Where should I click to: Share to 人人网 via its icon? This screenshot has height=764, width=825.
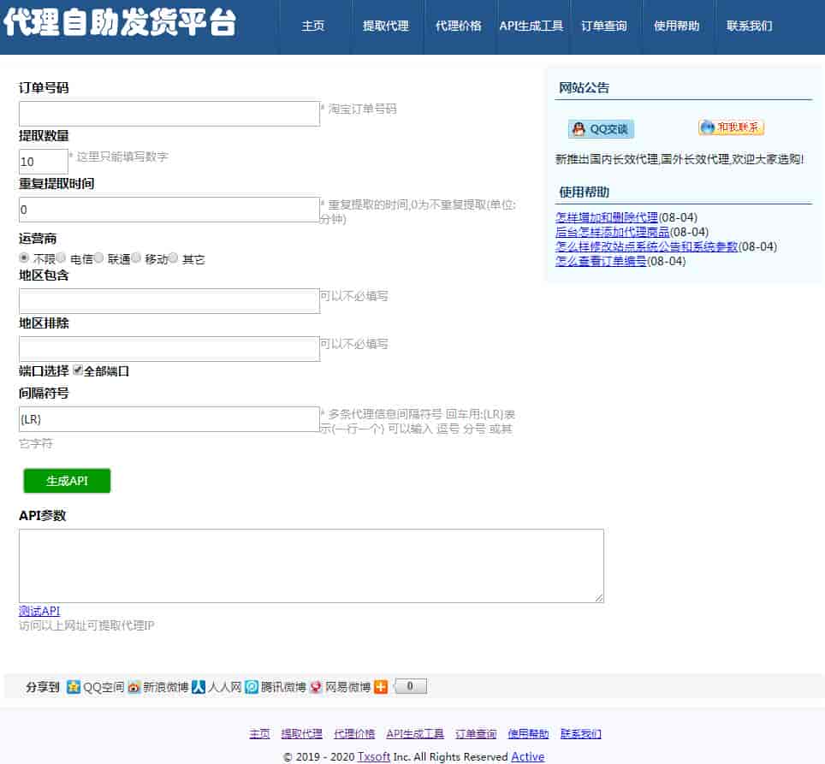(x=199, y=687)
